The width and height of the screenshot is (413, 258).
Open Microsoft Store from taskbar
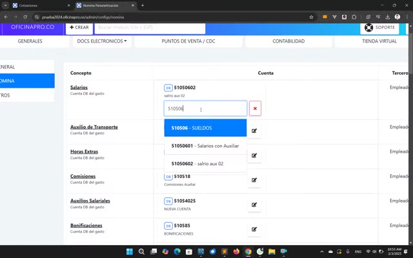point(189,252)
